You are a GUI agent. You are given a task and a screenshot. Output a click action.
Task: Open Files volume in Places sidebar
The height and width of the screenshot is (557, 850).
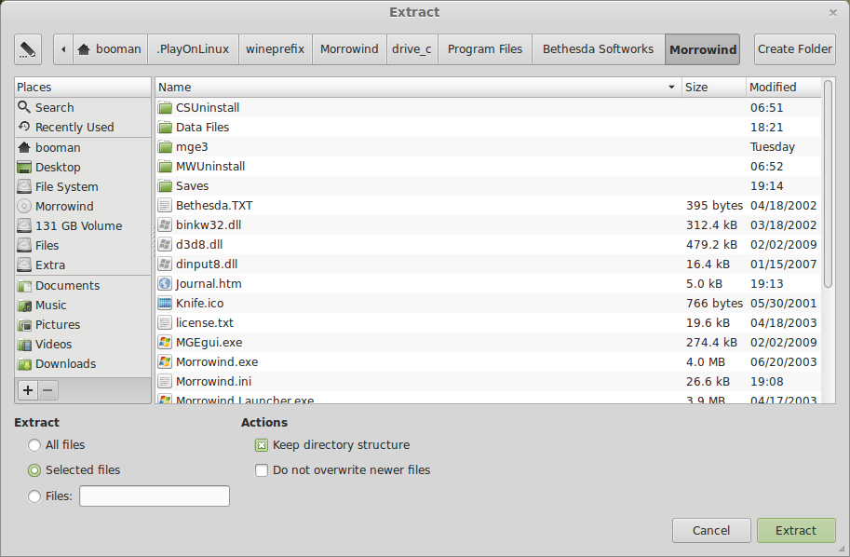point(83,245)
